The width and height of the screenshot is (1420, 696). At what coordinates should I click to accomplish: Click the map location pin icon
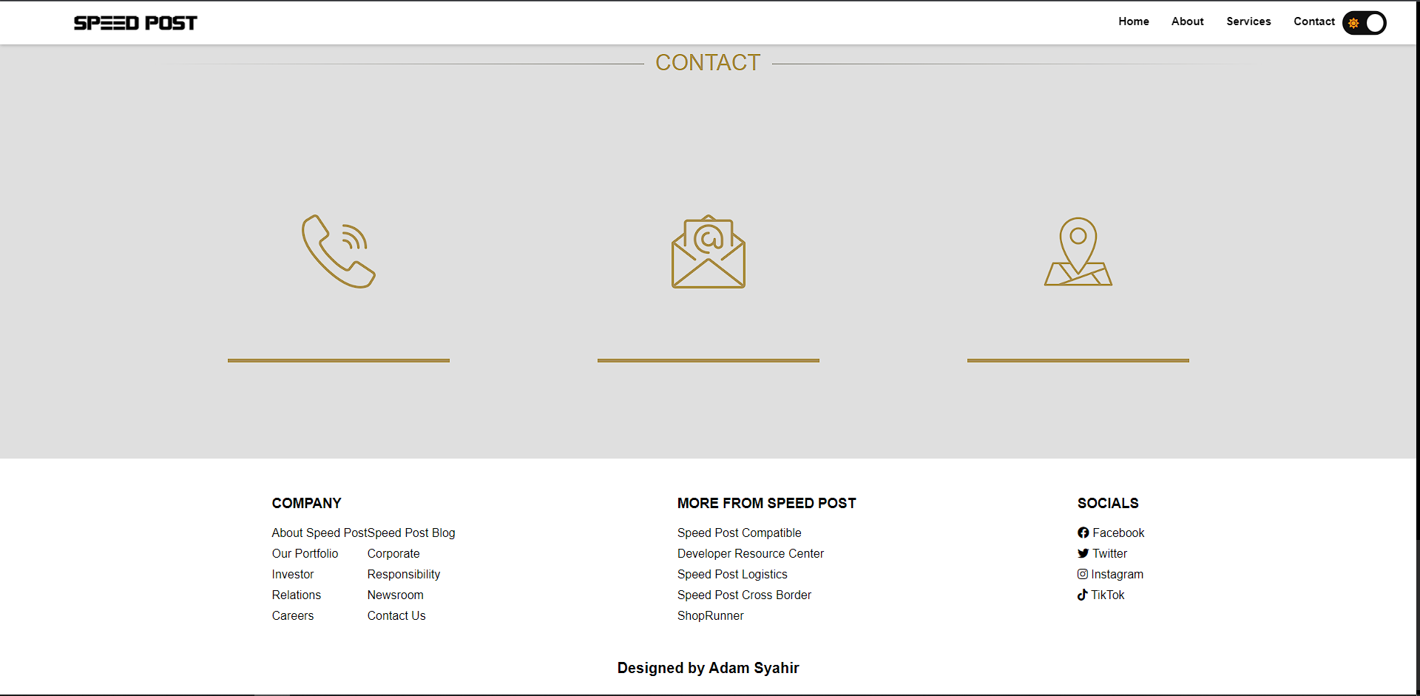(x=1078, y=251)
